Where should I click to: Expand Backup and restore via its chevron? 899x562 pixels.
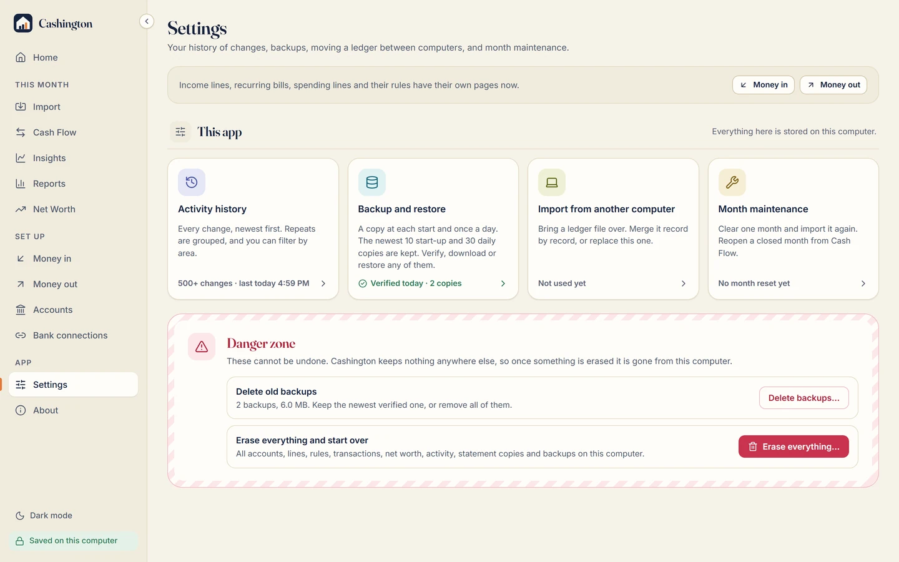tap(503, 283)
